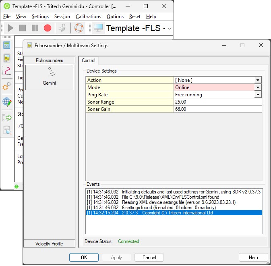Click the OK button
The height and width of the screenshot is (266, 271).
tap(84, 257)
